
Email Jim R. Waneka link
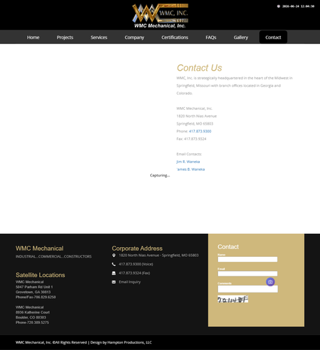tap(188, 162)
